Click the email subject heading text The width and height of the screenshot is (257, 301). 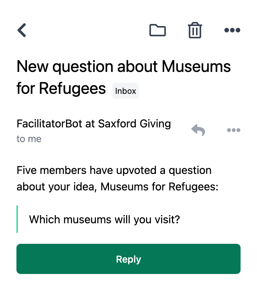(124, 77)
